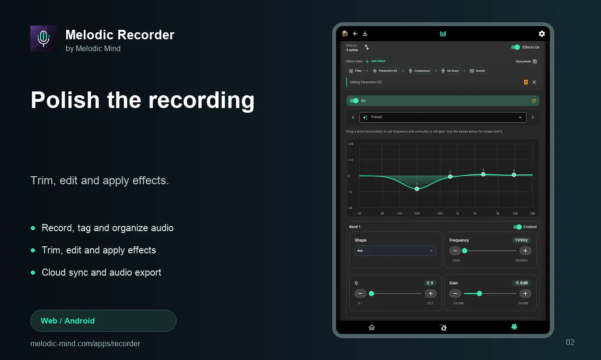Click Save preset text button
The width and height of the screenshot is (601, 360).
[x=523, y=62]
